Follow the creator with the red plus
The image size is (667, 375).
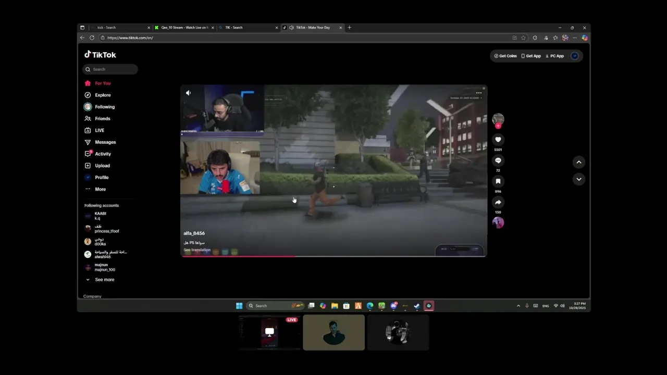click(498, 126)
